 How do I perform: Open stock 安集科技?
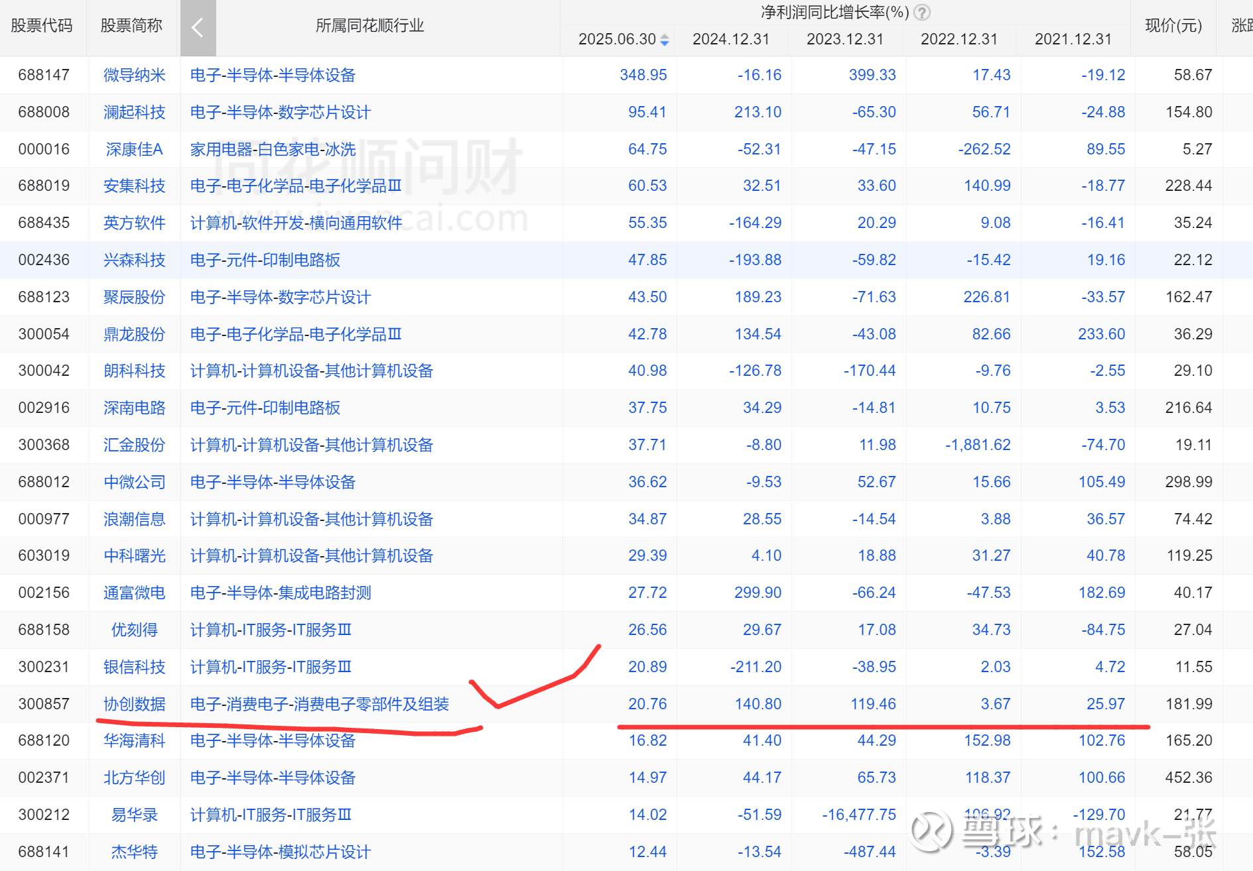click(135, 186)
